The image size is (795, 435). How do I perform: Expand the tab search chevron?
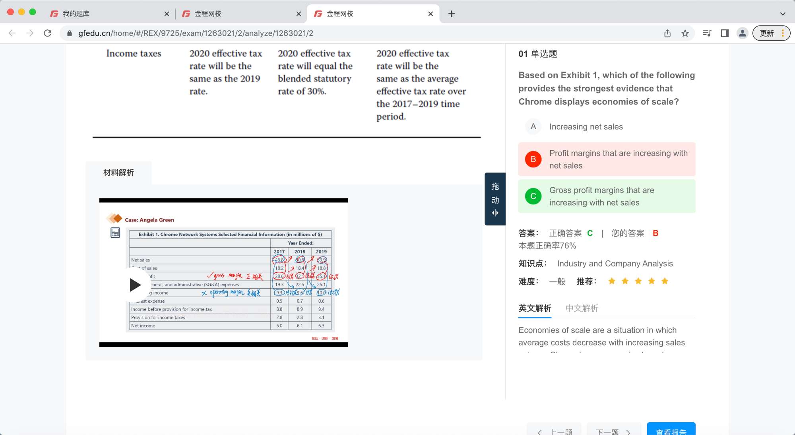(783, 14)
